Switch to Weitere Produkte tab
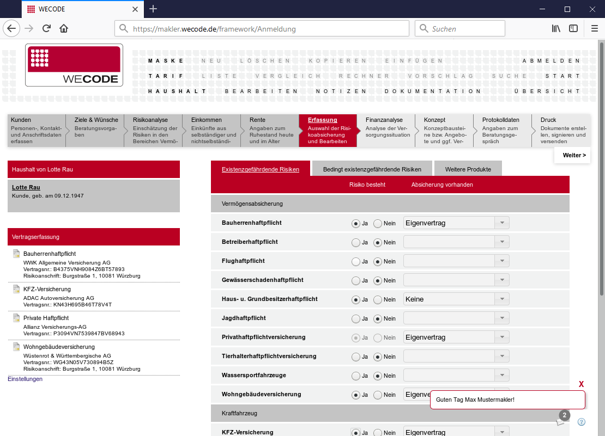The height and width of the screenshot is (436, 605). [468, 169]
